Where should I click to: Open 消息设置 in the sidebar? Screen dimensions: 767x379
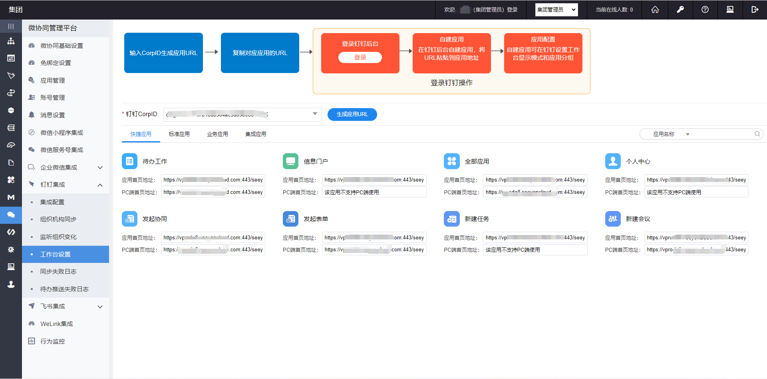tap(65, 115)
